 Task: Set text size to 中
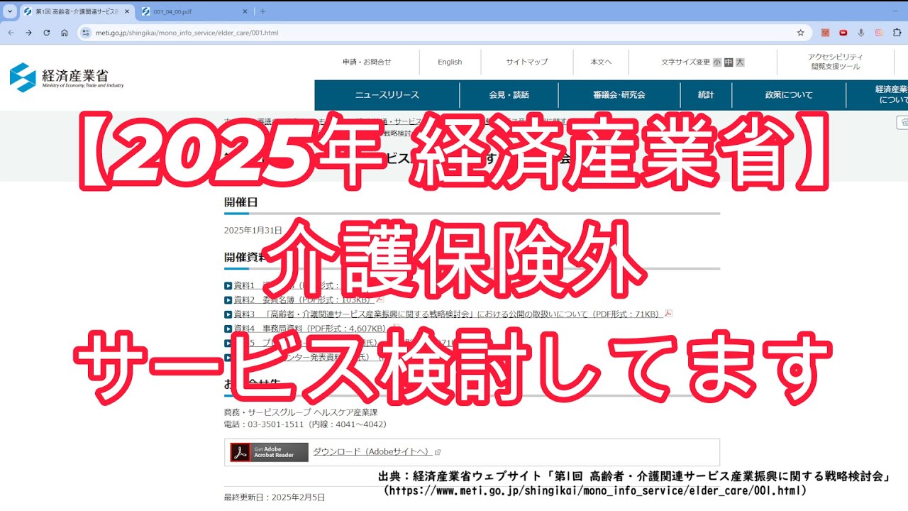pyautogui.click(x=729, y=62)
